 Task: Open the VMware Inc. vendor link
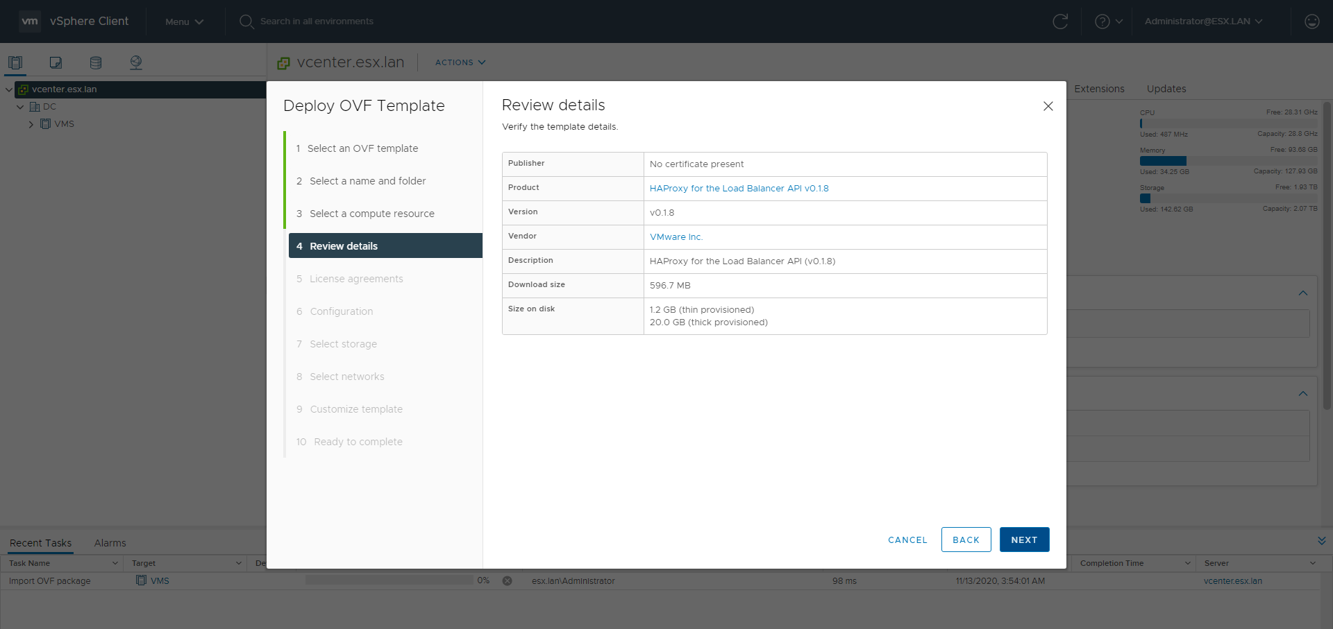pyautogui.click(x=676, y=237)
